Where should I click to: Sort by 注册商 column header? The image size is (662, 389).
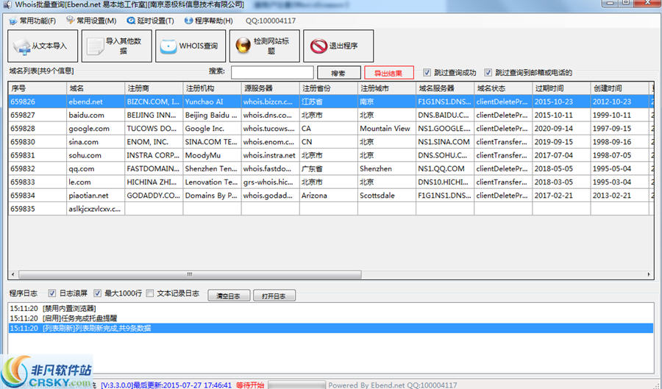tap(154, 88)
